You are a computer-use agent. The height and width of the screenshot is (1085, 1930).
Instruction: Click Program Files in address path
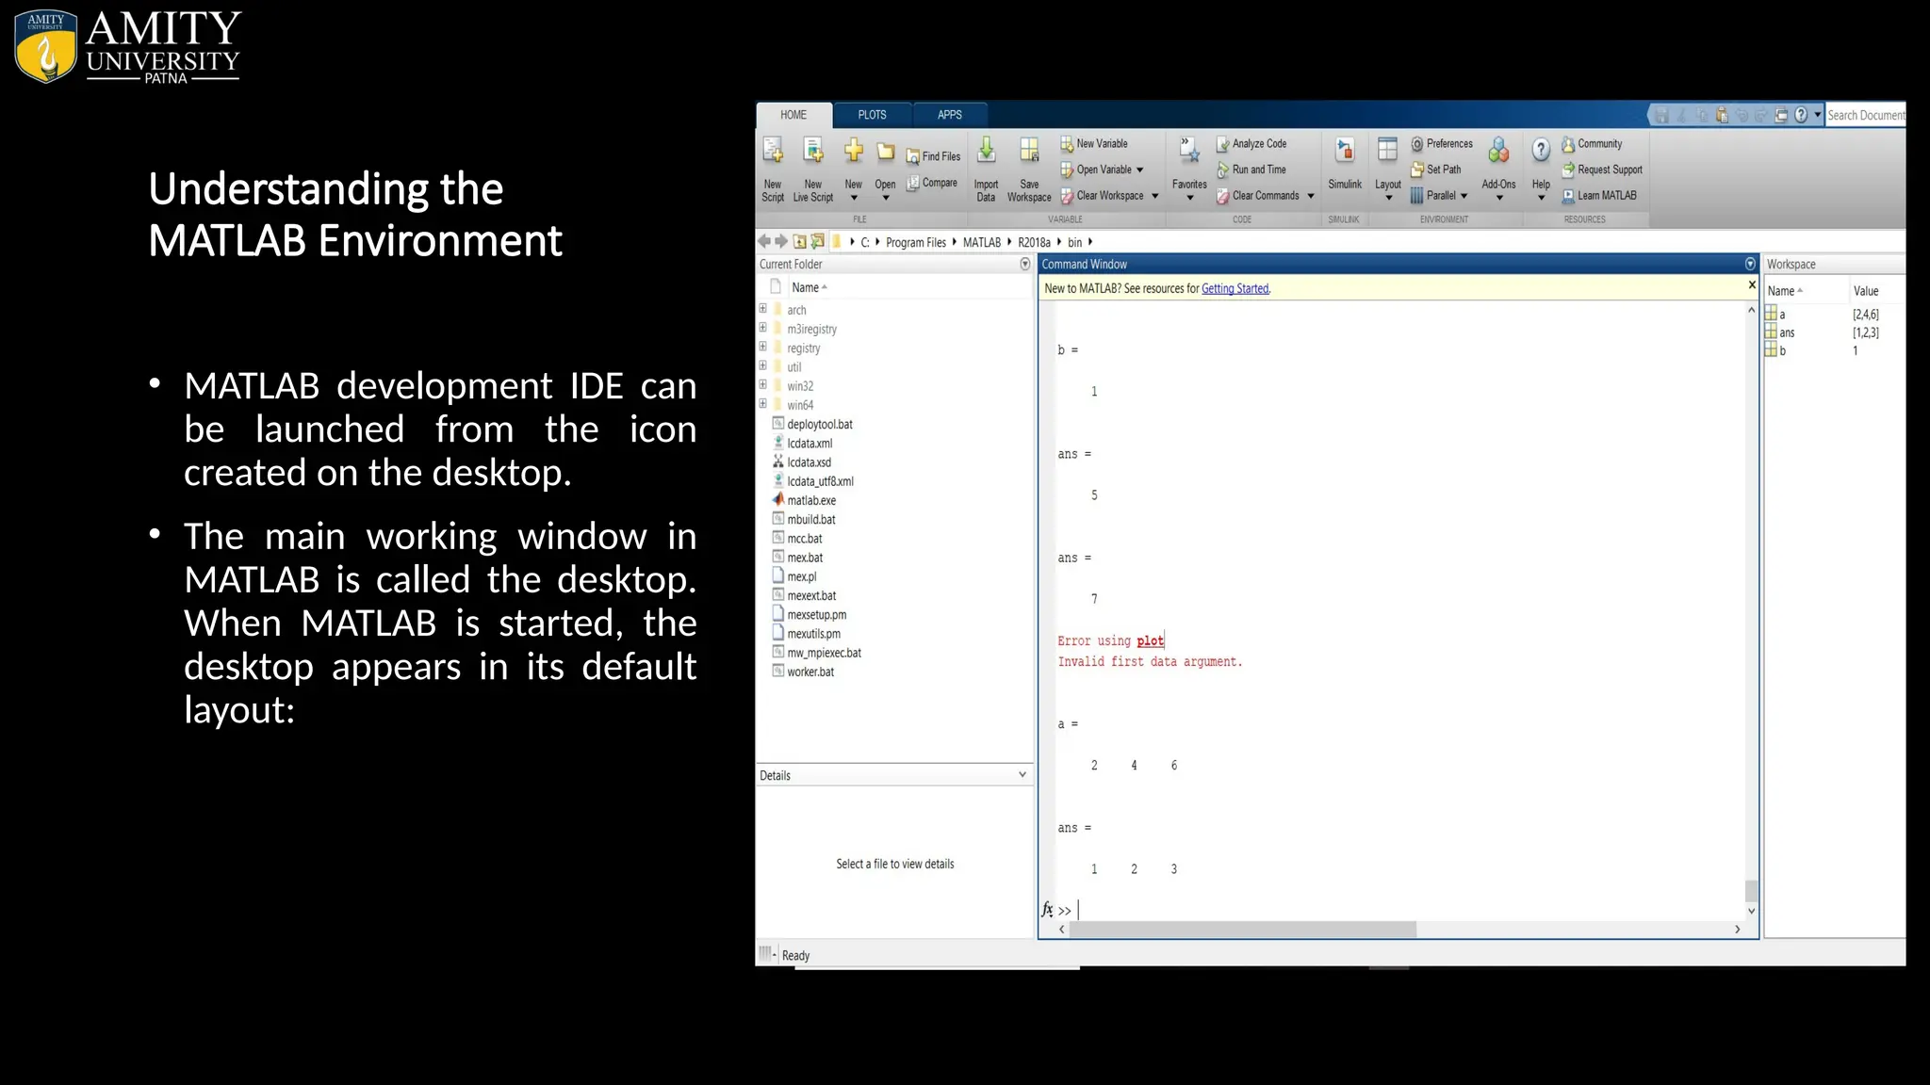pos(915,242)
